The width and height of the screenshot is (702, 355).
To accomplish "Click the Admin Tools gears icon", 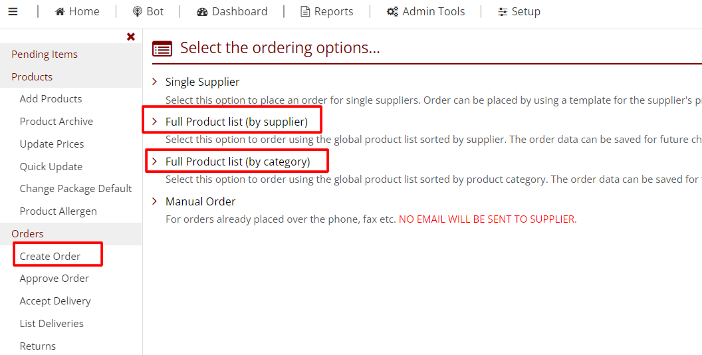I will (392, 12).
